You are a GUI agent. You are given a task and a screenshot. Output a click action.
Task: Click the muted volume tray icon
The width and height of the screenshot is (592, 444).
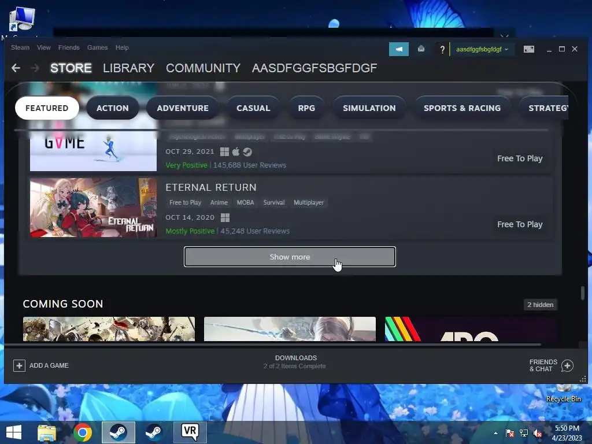tap(538, 433)
